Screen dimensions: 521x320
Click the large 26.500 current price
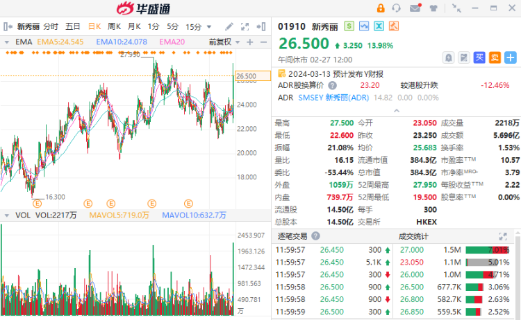tap(304, 44)
